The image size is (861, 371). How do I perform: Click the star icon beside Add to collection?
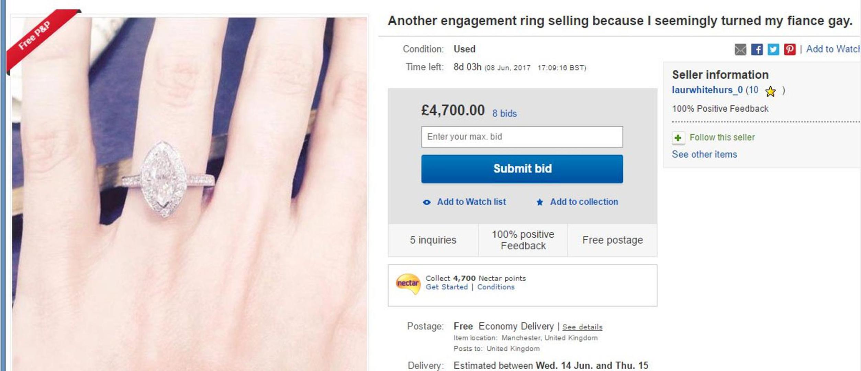540,202
